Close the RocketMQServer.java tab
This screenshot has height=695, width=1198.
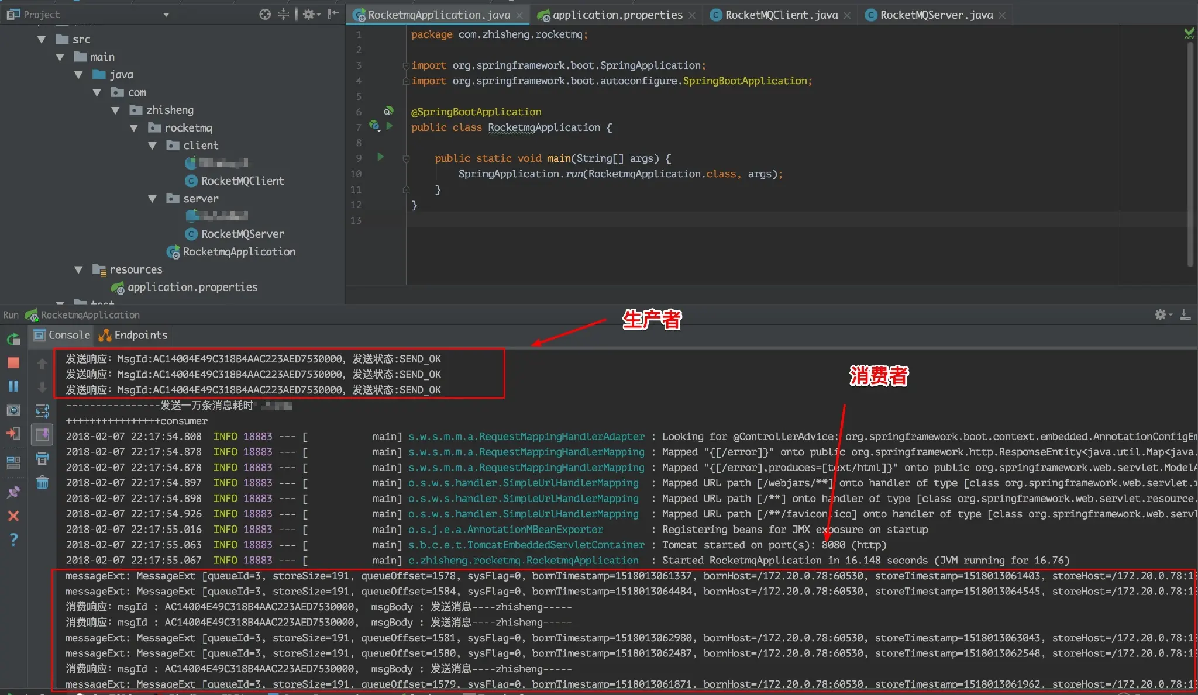pos(1003,15)
